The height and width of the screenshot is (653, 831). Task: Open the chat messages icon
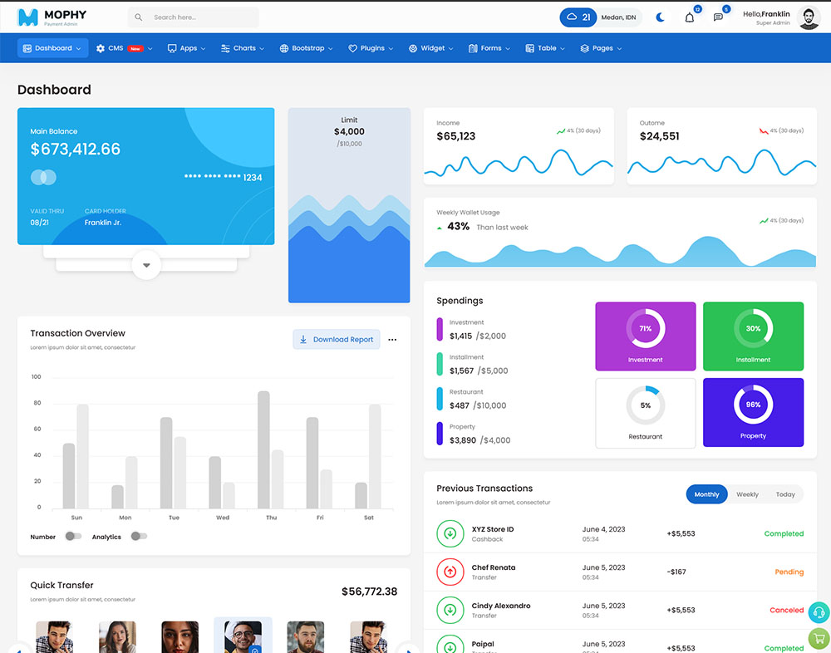[x=718, y=17]
